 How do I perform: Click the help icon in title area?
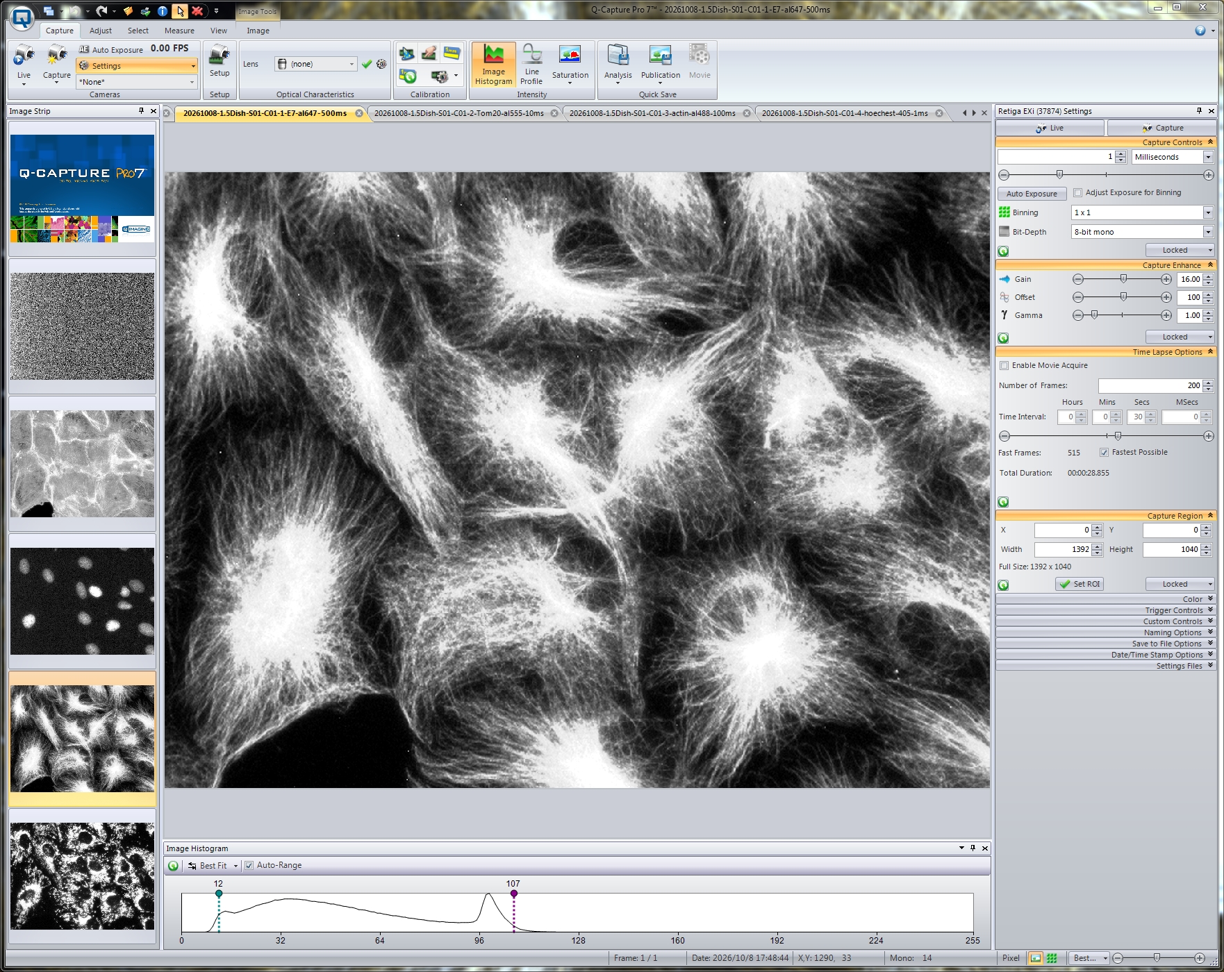(1200, 31)
